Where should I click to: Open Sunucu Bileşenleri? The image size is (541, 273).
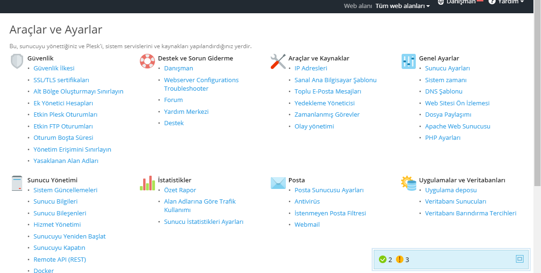pos(60,213)
